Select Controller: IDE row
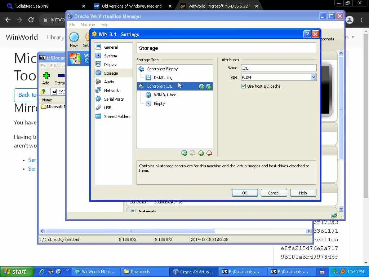369x277 pixels. coord(175,86)
